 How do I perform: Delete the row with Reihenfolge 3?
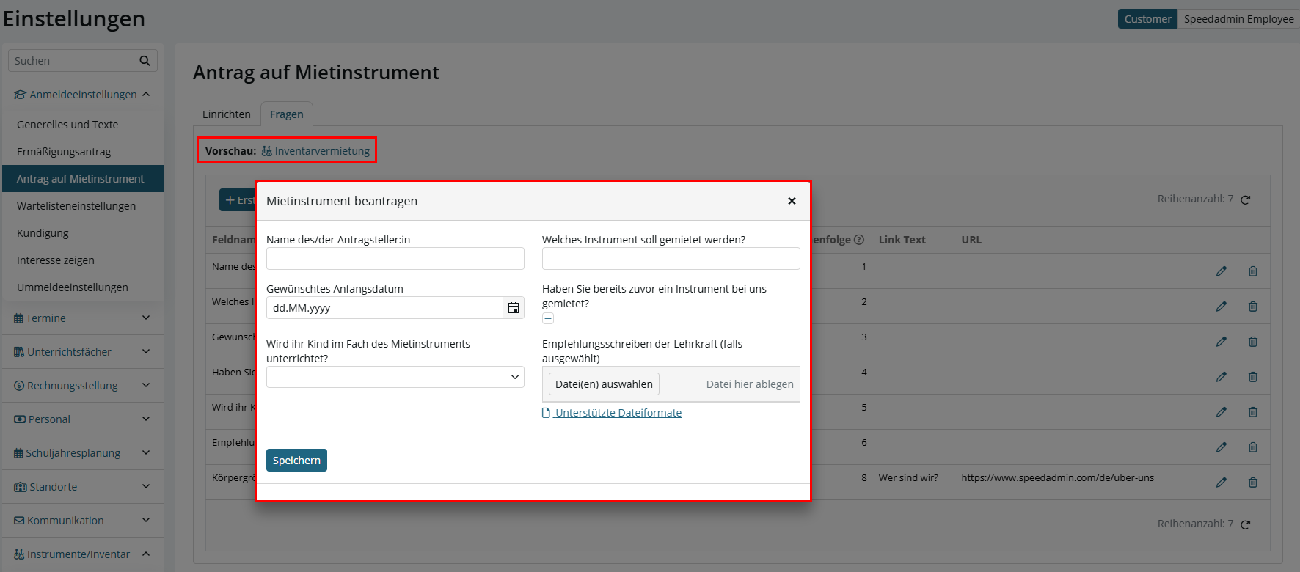click(1253, 342)
